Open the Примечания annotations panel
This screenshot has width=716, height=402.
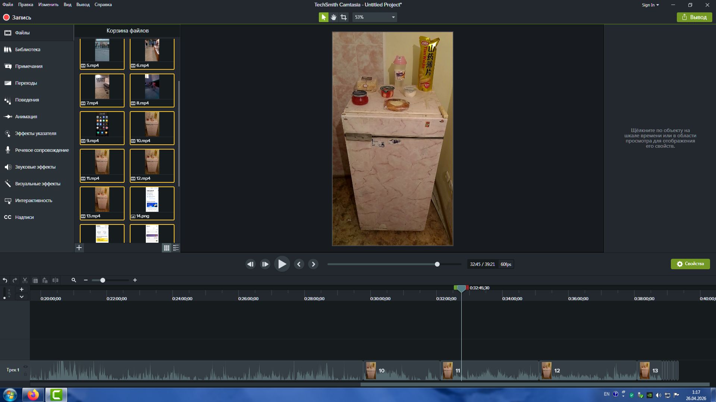click(37, 66)
